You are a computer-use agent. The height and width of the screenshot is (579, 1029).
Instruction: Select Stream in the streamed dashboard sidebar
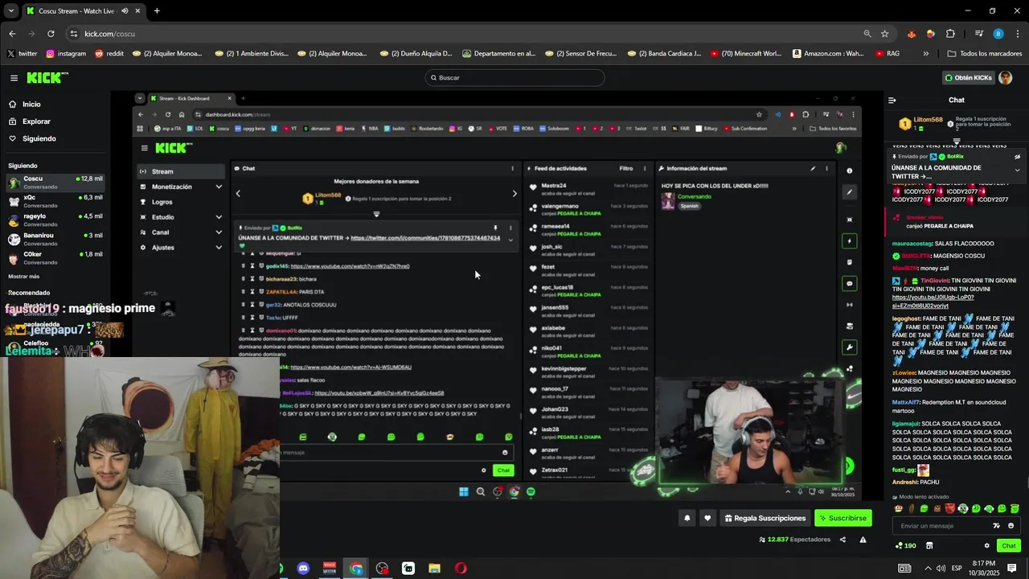coord(182,171)
